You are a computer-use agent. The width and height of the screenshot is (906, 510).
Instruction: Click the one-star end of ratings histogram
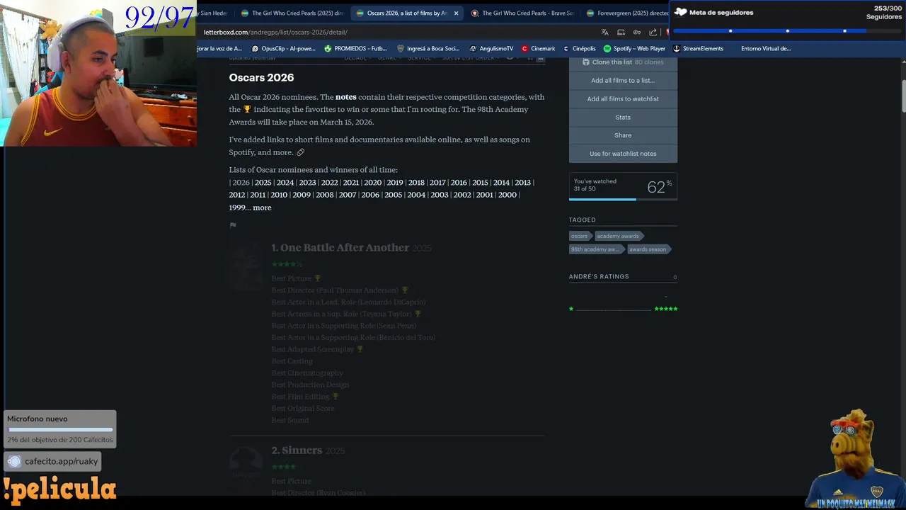571,309
